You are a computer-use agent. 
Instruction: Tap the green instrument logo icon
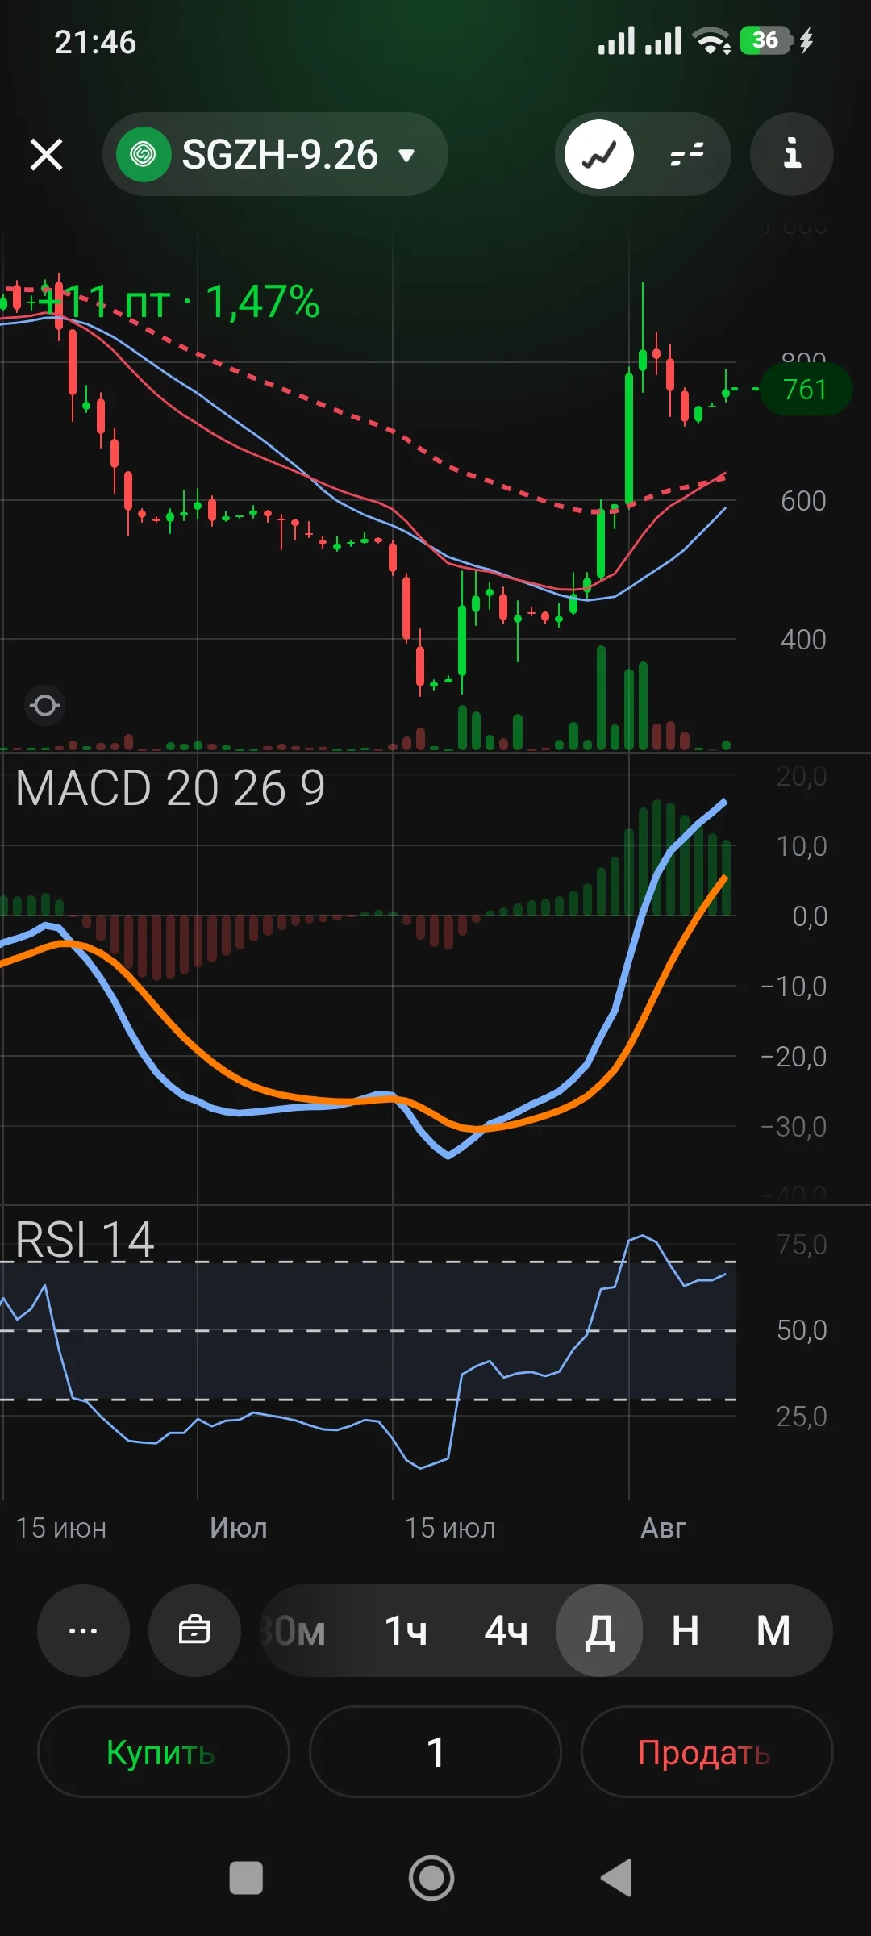[x=144, y=154]
